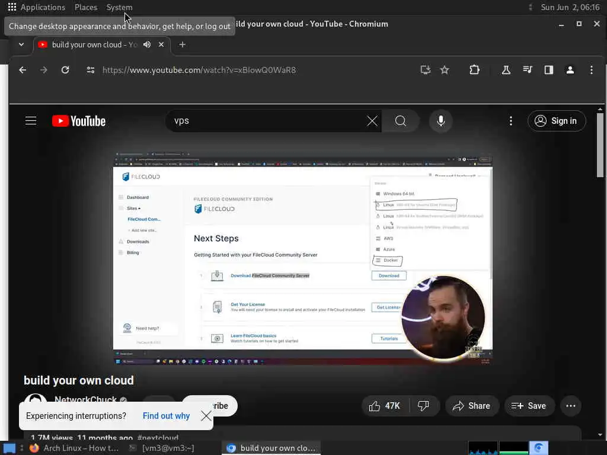Bookmark this page with the star icon
Image resolution: width=607 pixels, height=455 pixels.
tap(445, 70)
